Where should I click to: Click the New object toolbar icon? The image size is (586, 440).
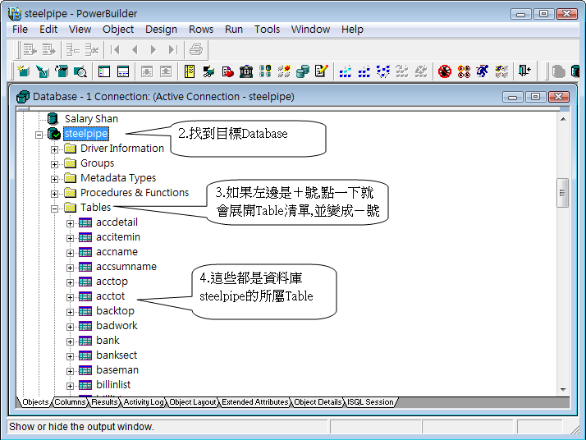pos(23,71)
